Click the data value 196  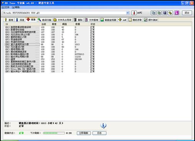point(76,35)
